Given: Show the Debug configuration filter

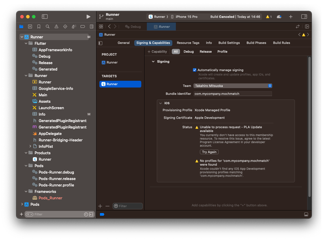Looking at the screenshot, I should (x=189, y=52).
